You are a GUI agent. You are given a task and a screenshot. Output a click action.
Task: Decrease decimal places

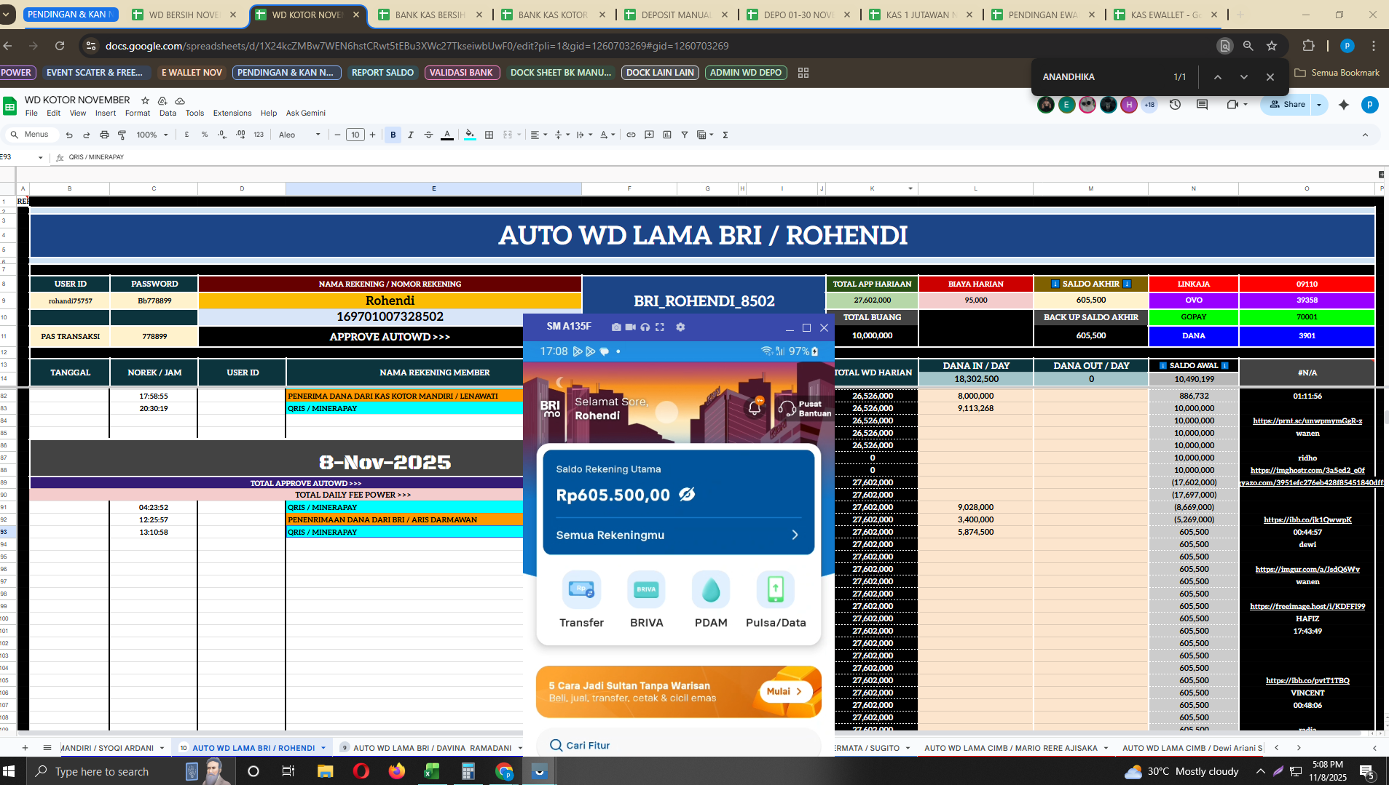coord(222,135)
